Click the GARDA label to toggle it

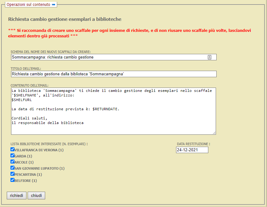pyautogui.click(x=23, y=156)
